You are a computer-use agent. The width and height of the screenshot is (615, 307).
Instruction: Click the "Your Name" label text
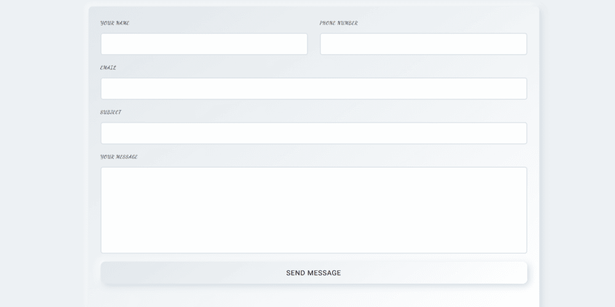(115, 23)
